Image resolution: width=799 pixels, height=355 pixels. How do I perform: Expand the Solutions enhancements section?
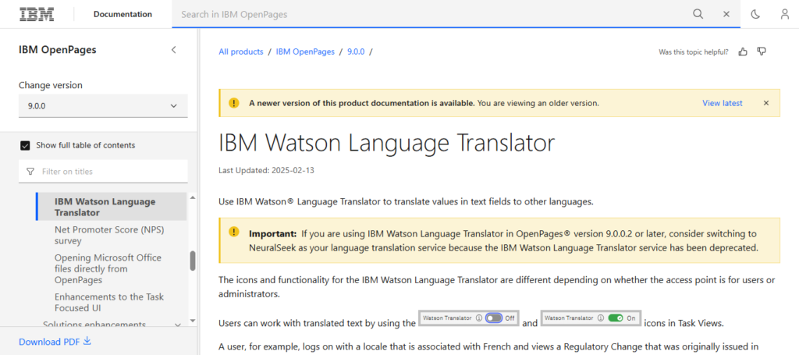[x=177, y=325]
